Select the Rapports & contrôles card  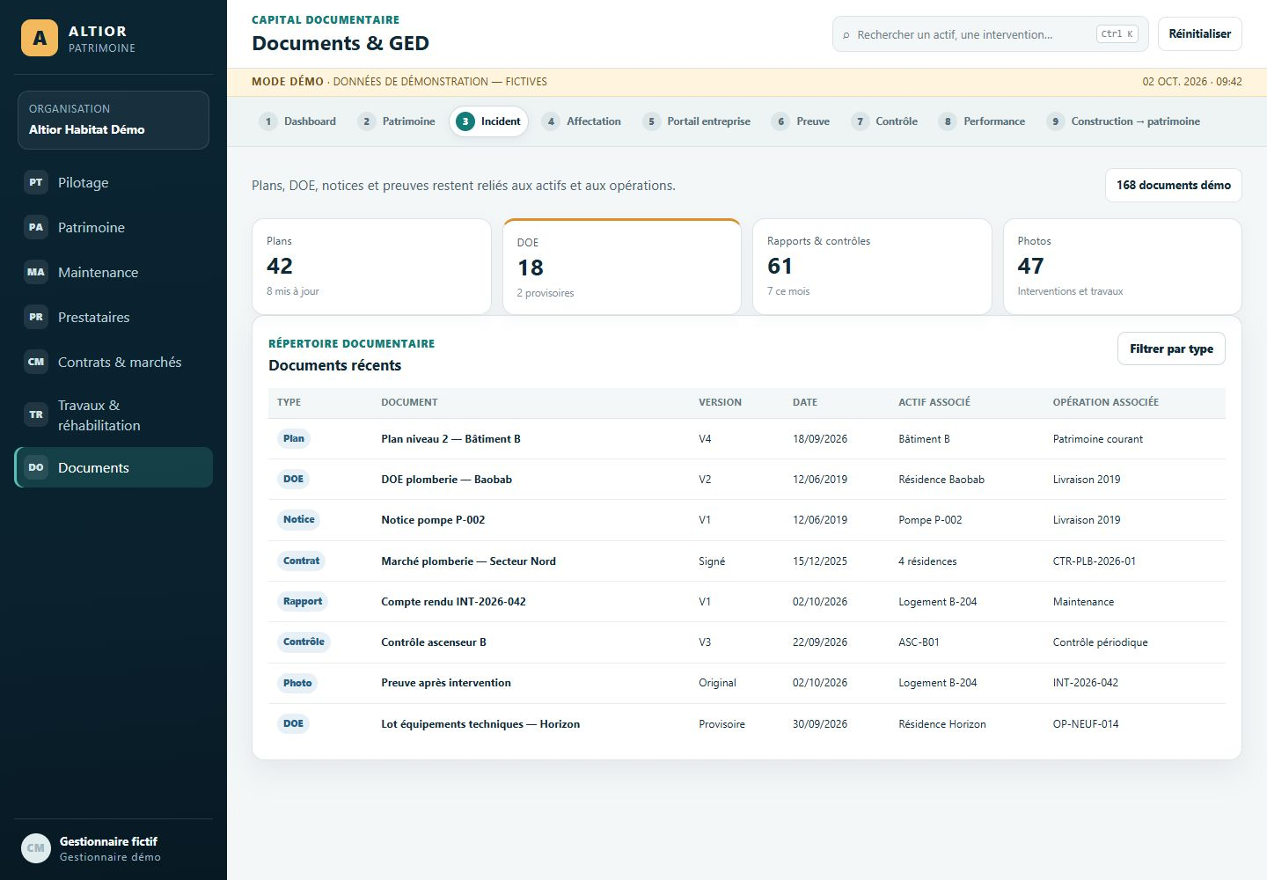[872, 266]
